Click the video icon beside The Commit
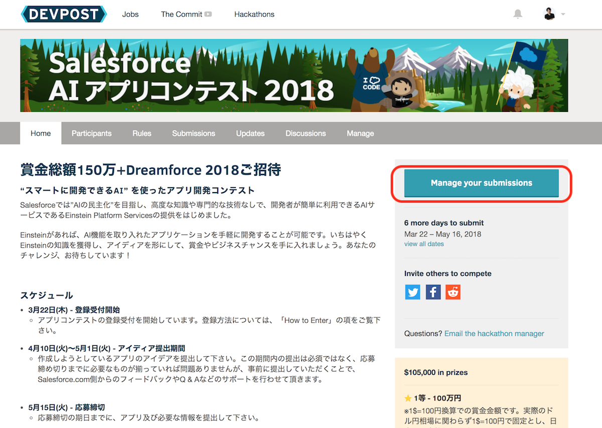 tap(208, 14)
